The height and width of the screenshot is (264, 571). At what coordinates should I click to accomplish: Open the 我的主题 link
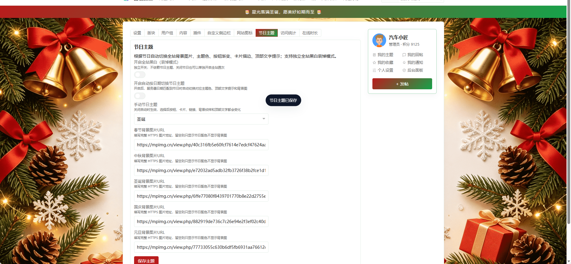[385, 55]
